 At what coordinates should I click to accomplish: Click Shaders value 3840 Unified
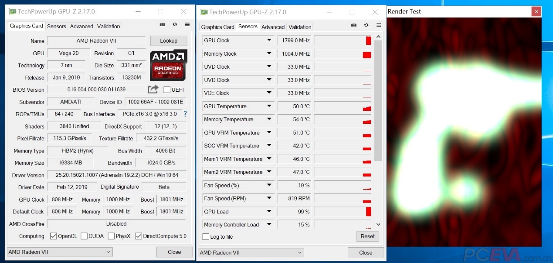(x=74, y=126)
